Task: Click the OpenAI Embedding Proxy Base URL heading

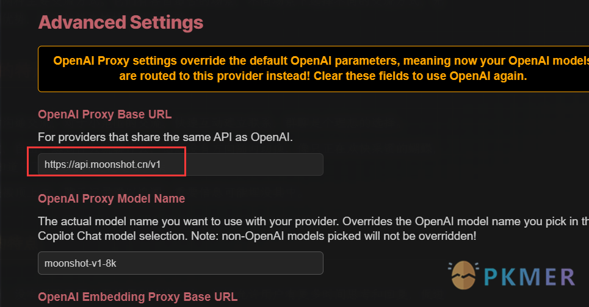Action: coord(138,297)
